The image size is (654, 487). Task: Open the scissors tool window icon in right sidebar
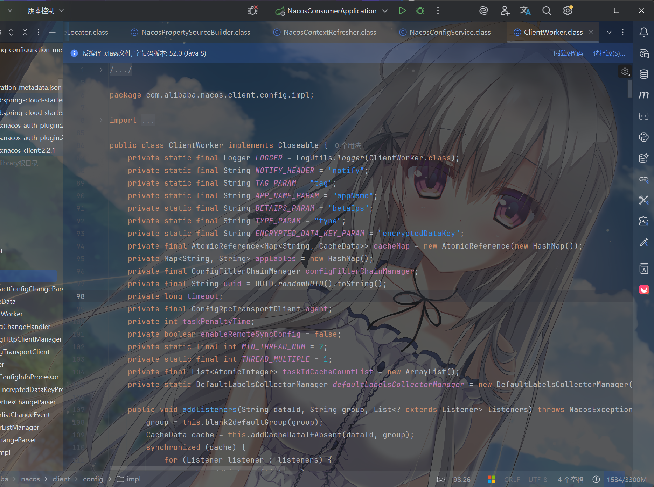643,200
